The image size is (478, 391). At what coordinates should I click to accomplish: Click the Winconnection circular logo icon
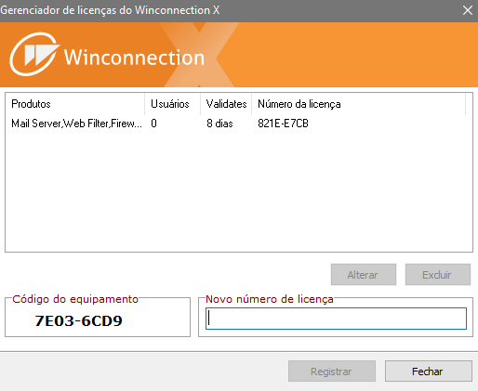click(x=34, y=54)
